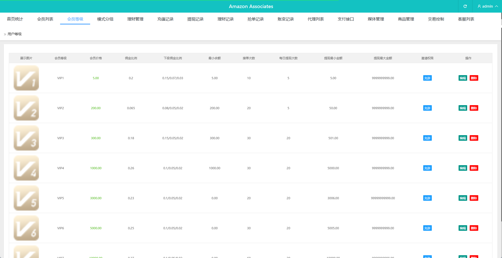Click the VIP3 level badge image
502x258 pixels.
coord(26,138)
